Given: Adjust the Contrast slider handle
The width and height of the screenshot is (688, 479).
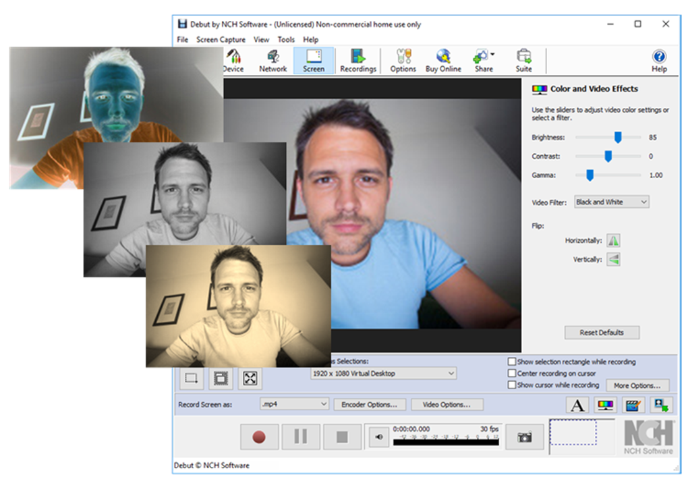Looking at the screenshot, I should click(x=608, y=157).
